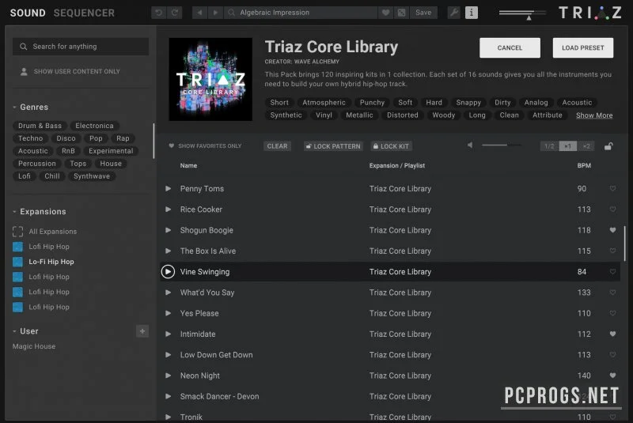Screen dimensions: 633x423
Task: Open the info icon
Action: [471, 13]
